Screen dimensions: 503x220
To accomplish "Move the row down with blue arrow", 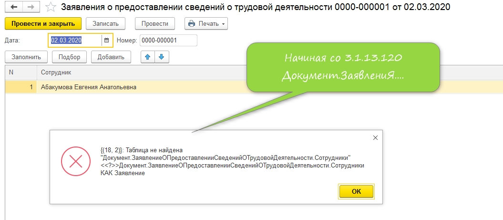I will coord(162,57).
